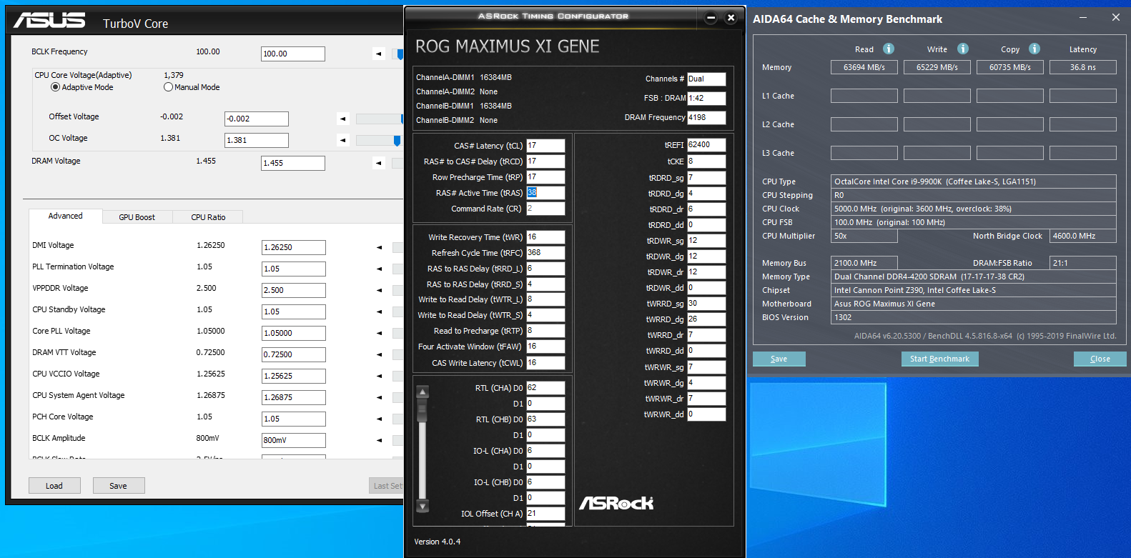Image resolution: width=1131 pixels, height=558 pixels.
Task: Click the VPPDDR Voltage input field
Action: click(294, 290)
